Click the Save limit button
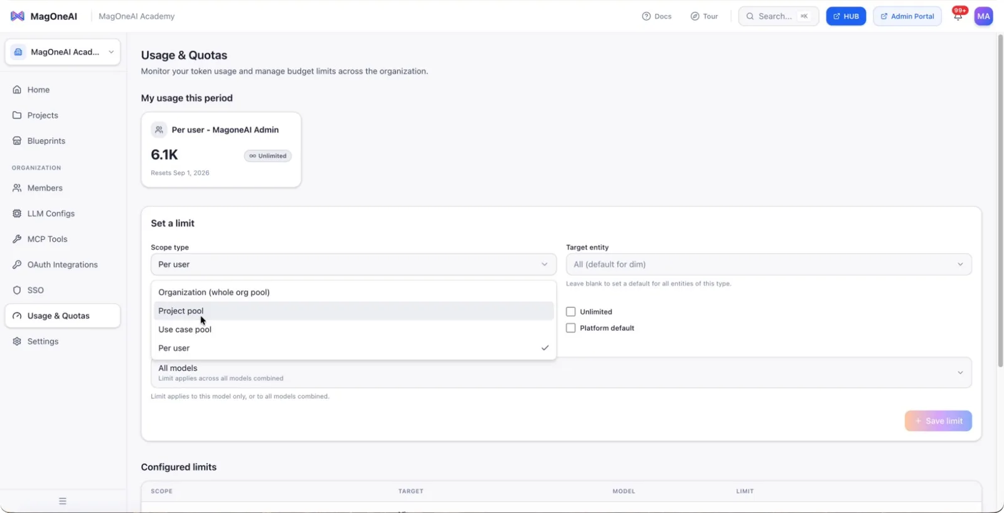Screen dimensions: 1004x513 coord(938,421)
